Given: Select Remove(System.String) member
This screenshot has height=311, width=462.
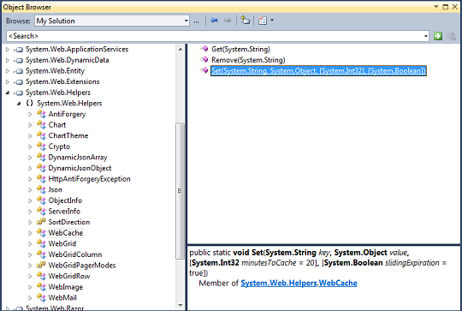Looking at the screenshot, I should coord(248,60).
